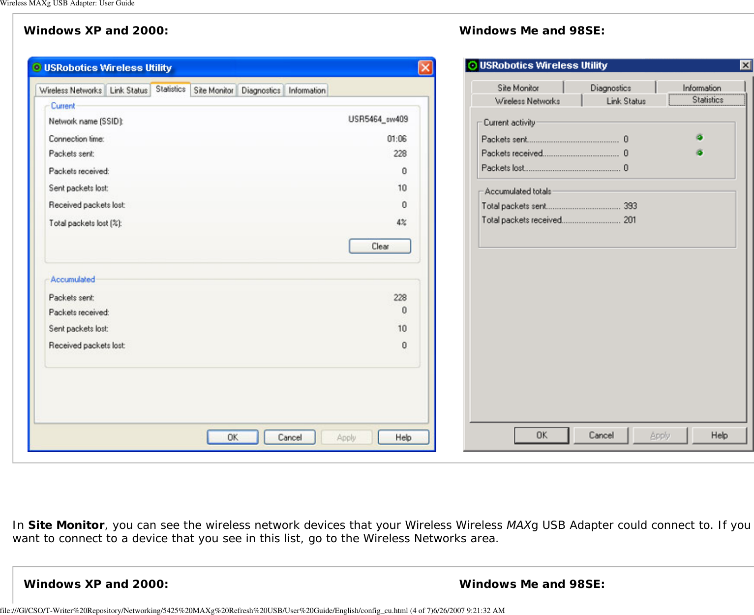Click the Network name (SSID) label
754x615 pixels.
[86, 121]
